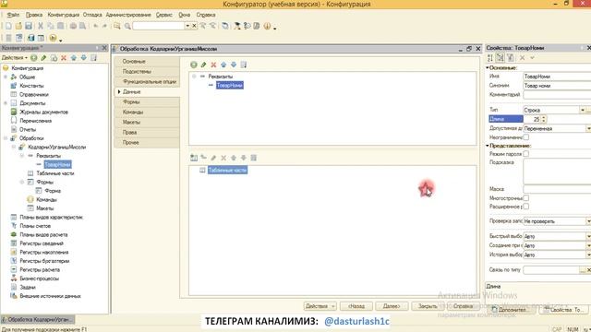This screenshot has width=591, height=332.
Task: Click the pencil edit icon in Конфигурация panel
Action: click(x=43, y=57)
